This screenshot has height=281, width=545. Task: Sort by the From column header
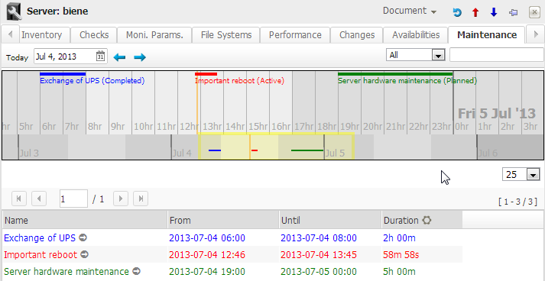[x=223, y=220]
